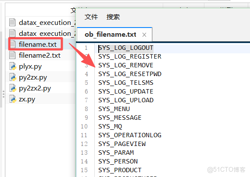Screen dimensions: 250x177
Task: Click the Python icon next to zx.py
Action: (x=13, y=99)
